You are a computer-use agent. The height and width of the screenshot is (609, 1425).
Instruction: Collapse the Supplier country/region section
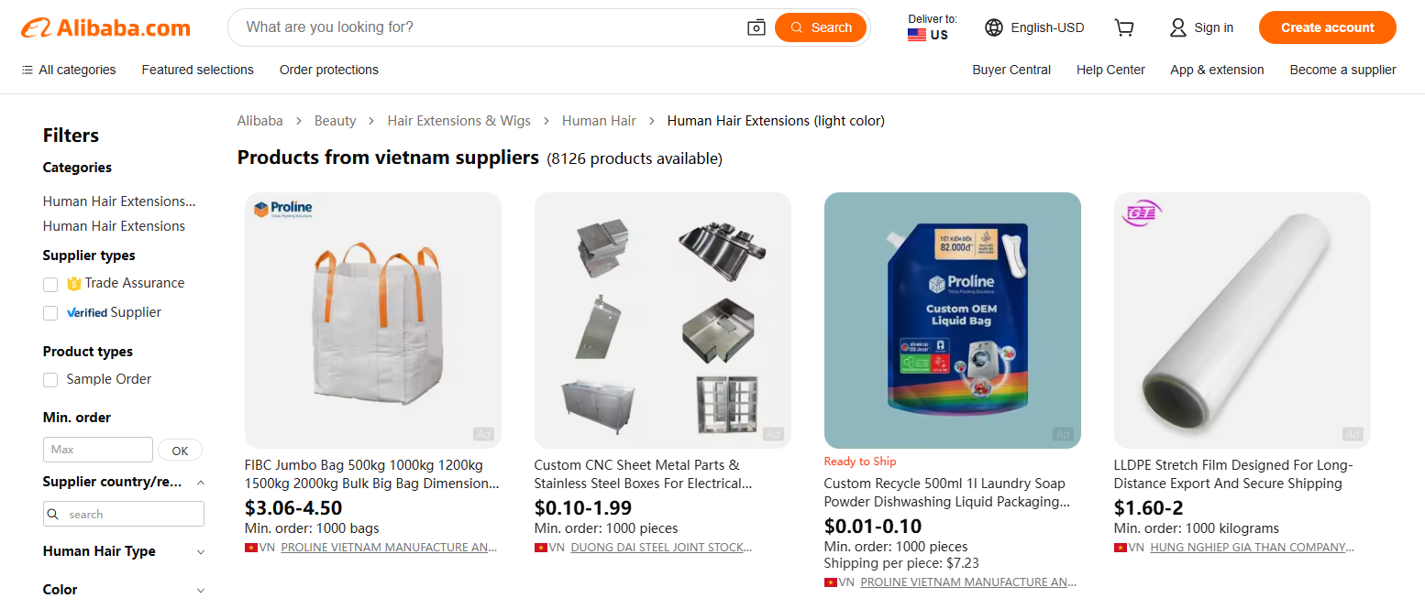pyautogui.click(x=200, y=481)
